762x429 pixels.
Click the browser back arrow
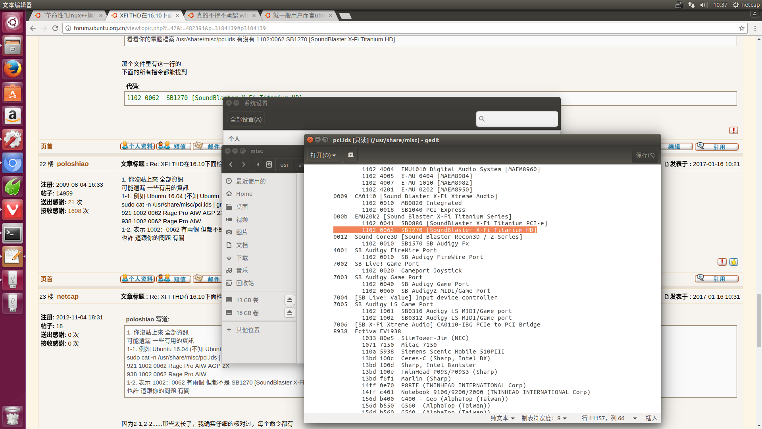click(x=33, y=28)
